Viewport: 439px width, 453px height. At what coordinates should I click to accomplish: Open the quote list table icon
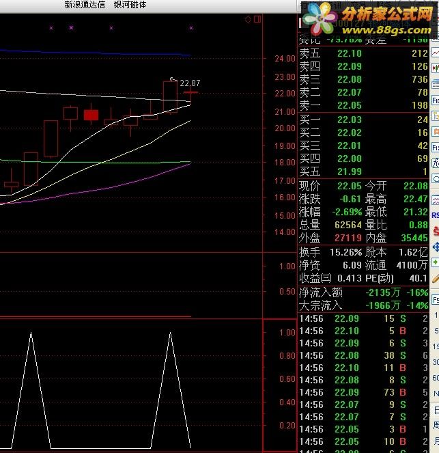pos(436,85)
